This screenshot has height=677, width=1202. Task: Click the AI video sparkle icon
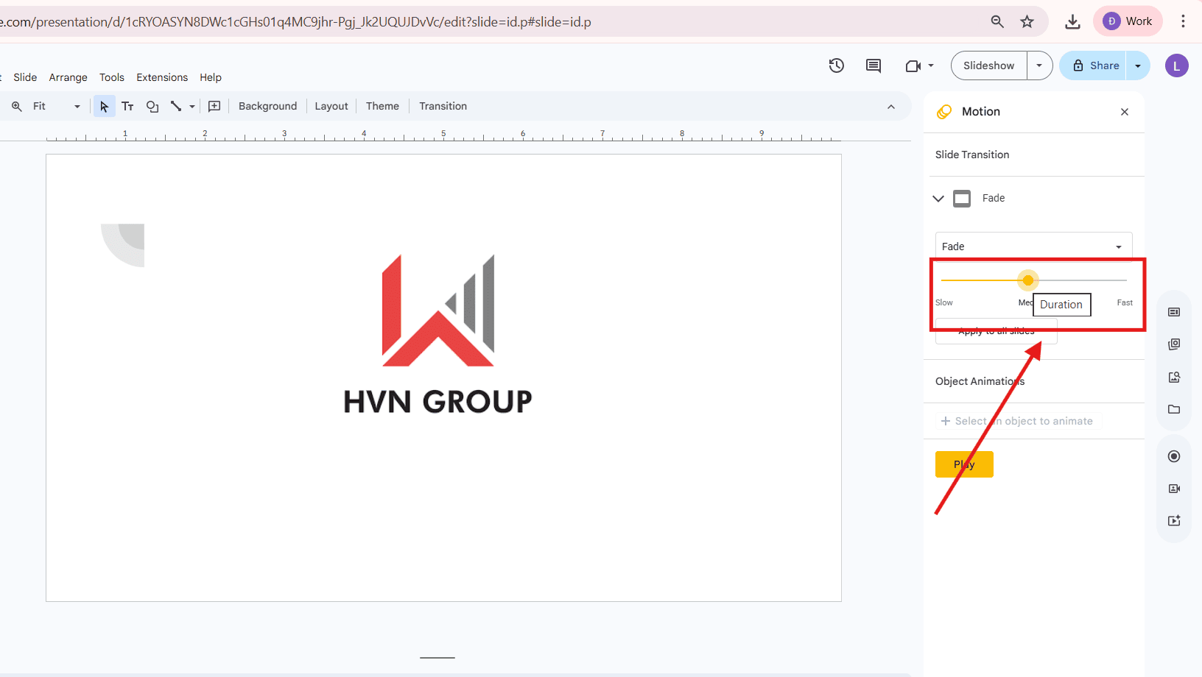(x=1174, y=521)
